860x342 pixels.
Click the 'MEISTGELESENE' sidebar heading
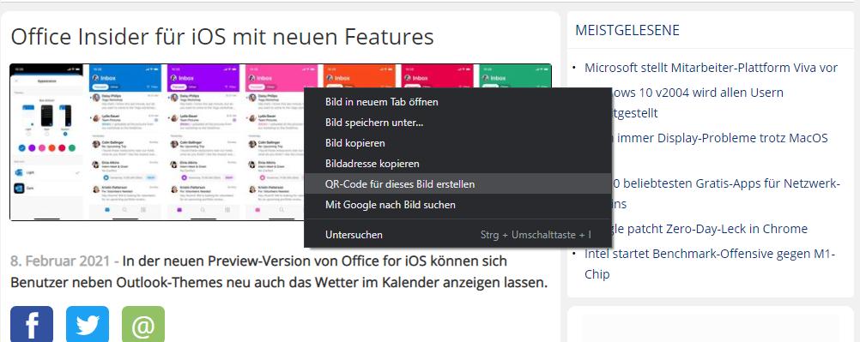coord(627,30)
